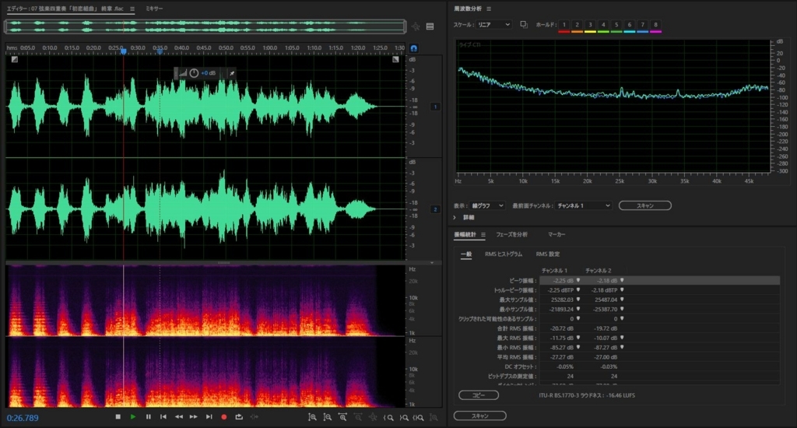Open the RMS ヒストグラム sub-tab
Screen dimensions: 797x428
pos(504,254)
